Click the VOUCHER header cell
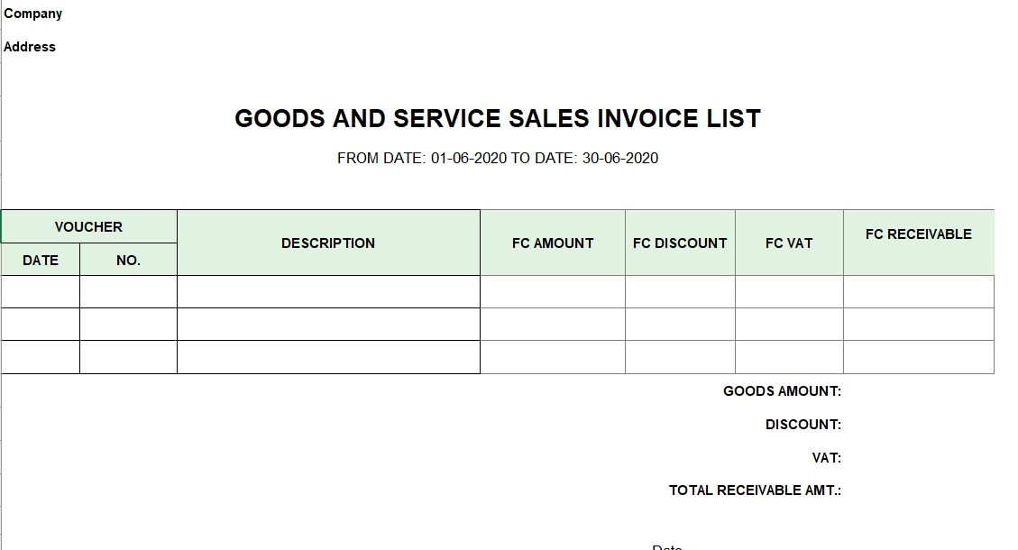 [x=89, y=226]
